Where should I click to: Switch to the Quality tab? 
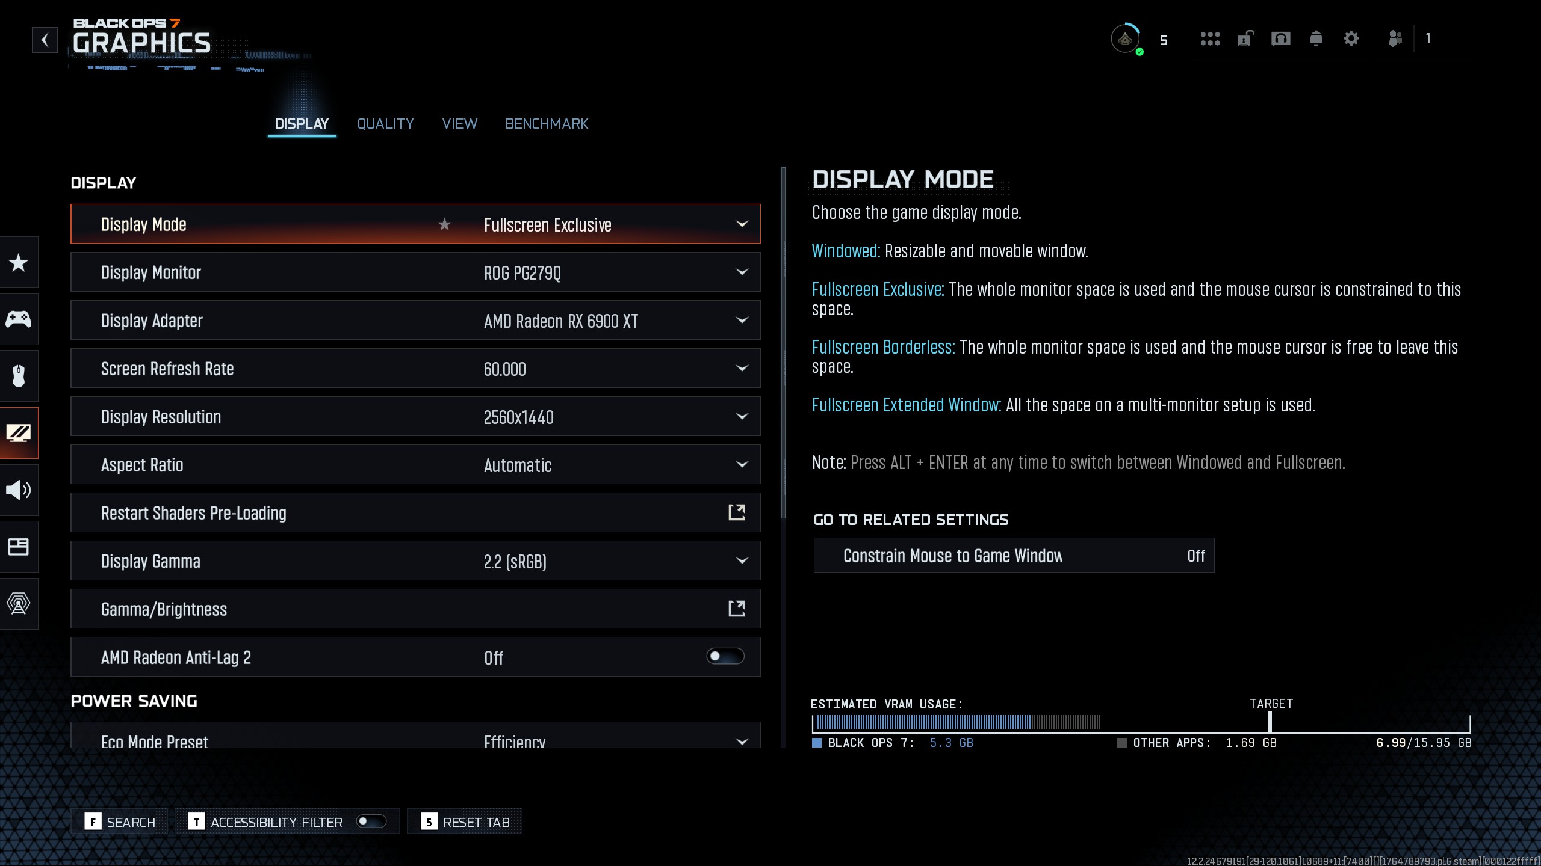[x=385, y=124]
